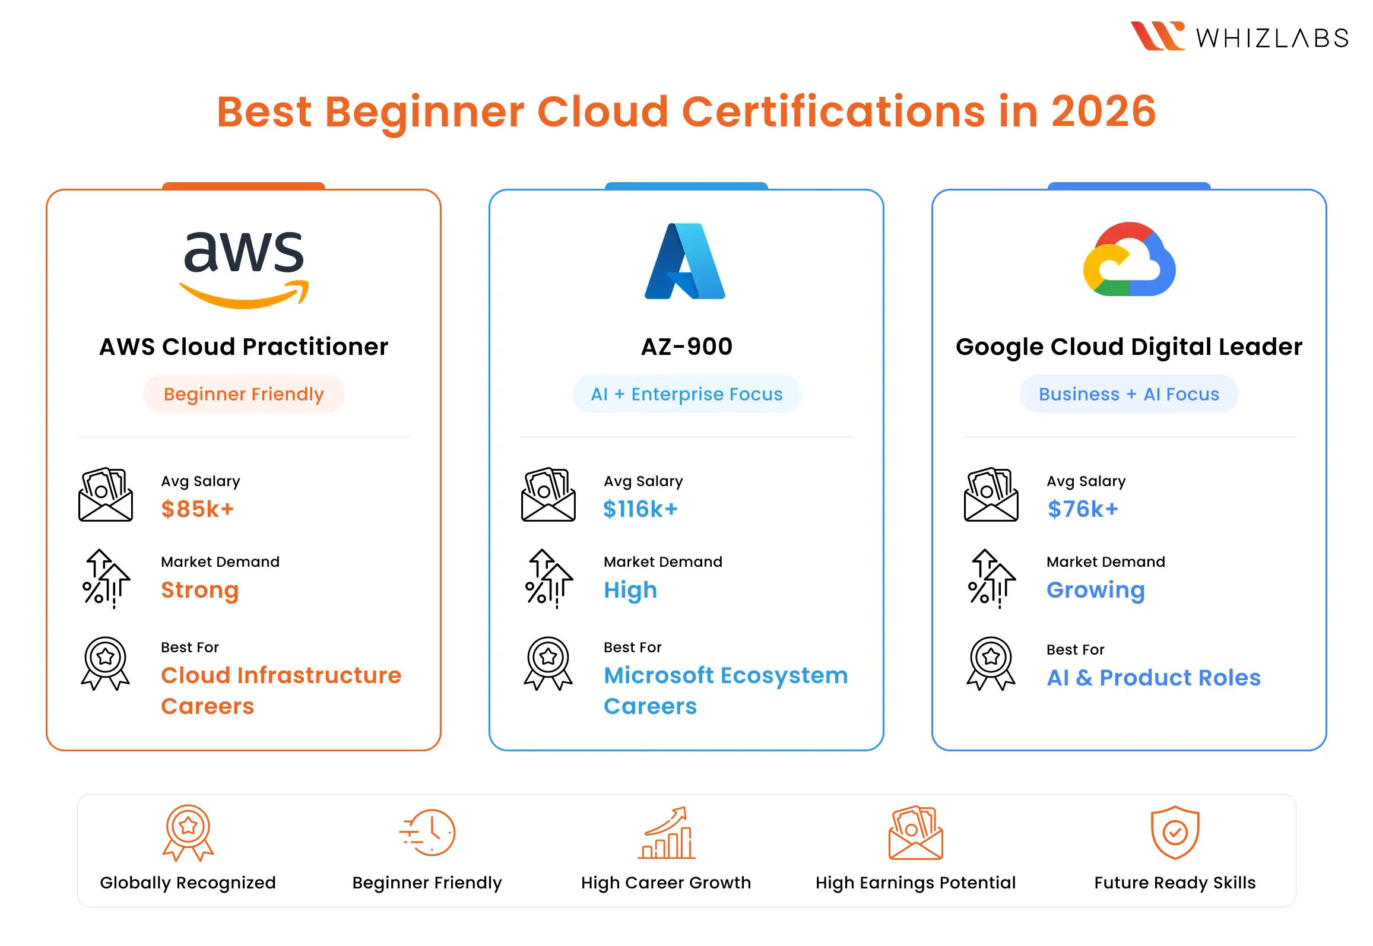Screen dimensions: 1373x946
Task: Click the Beginner Friendly orange badge
Action: coord(244,394)
